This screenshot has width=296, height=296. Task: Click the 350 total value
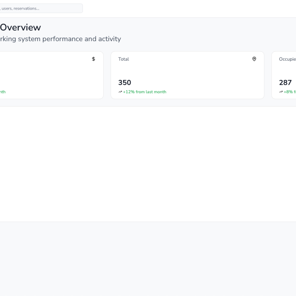(125, 83)
